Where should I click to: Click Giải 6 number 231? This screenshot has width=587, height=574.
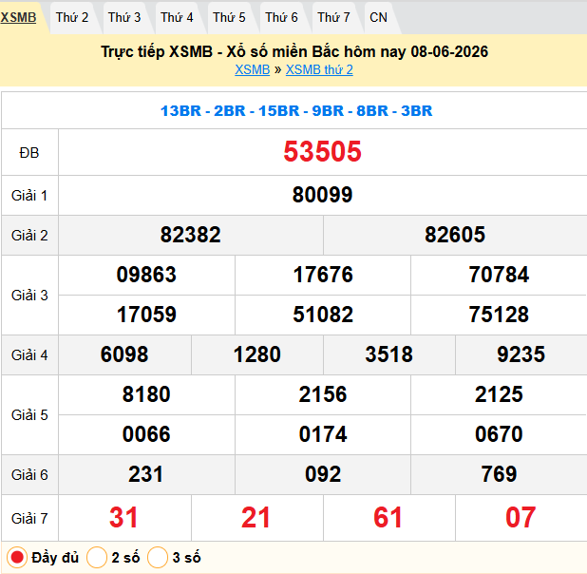pos(146,474)
